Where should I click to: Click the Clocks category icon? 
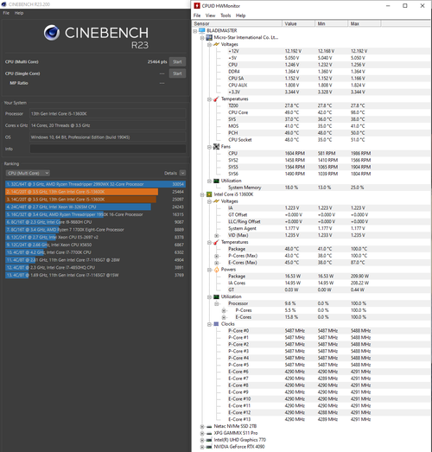point(216,324)
